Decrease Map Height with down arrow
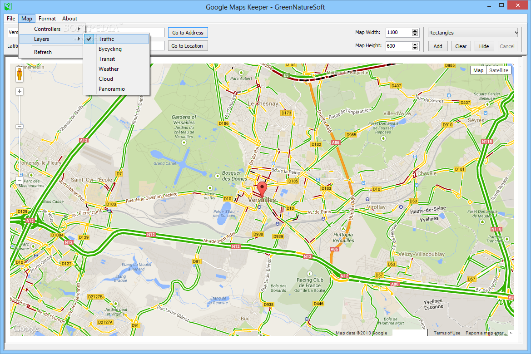The width and height of the screenshot is (531, 354). pos(415,48)
